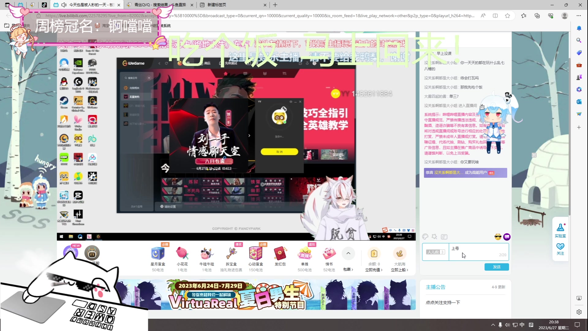The image size is (588, 331).
Task: Open the 余额 battery balance icon
Action: click(x=374, y=253)
